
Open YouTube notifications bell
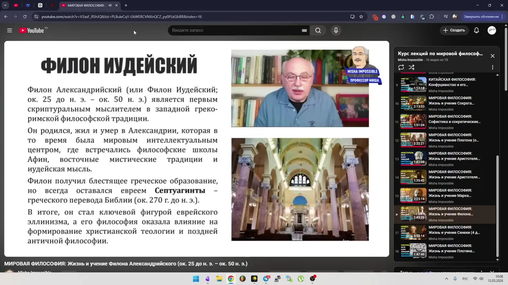pos(476,30)
